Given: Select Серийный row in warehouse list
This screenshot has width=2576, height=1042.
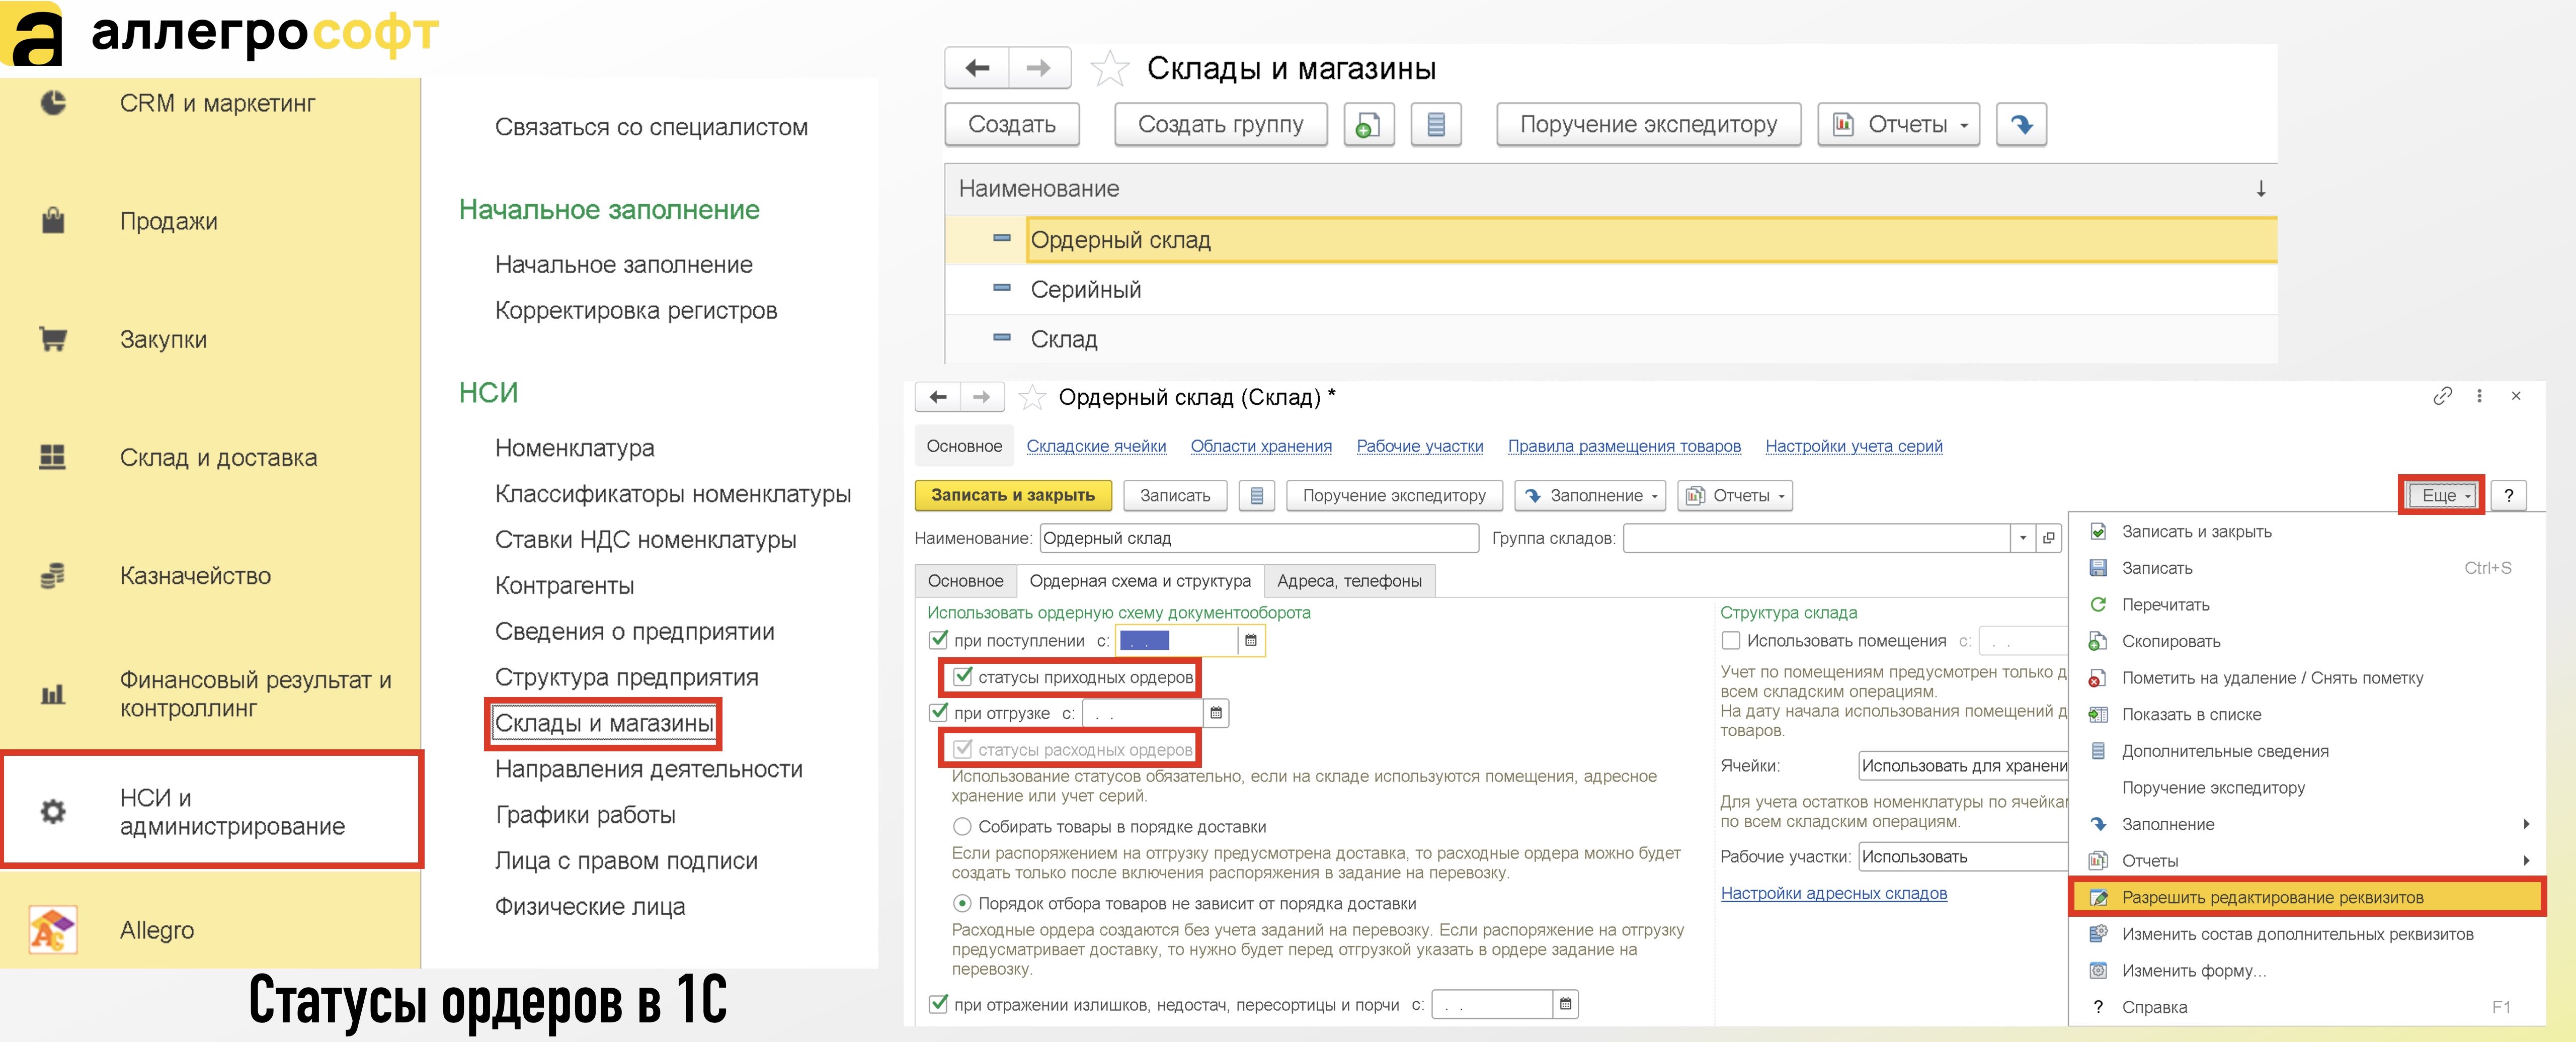Looking at the screenshot, I should [1611, 289].
